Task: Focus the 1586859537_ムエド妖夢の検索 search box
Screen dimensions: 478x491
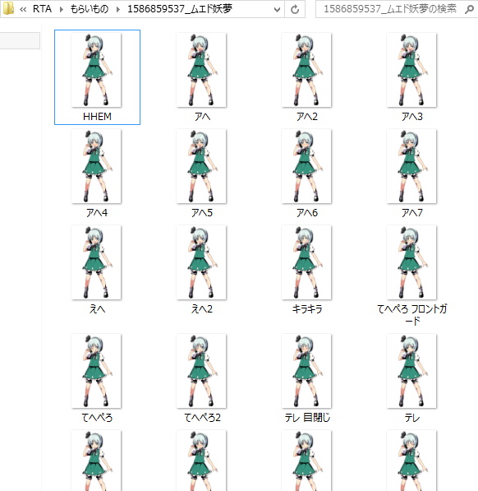Action: pyautogui.click(x=390, y=9)
